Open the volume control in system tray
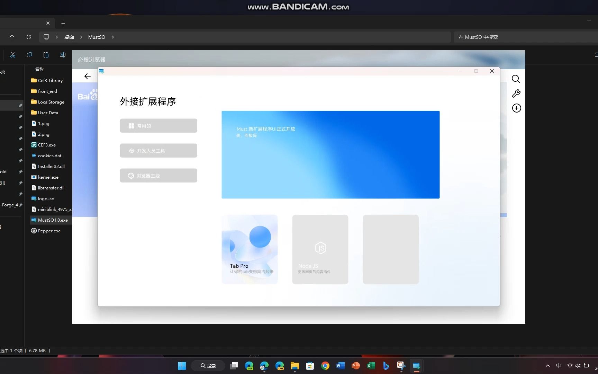 pyautogui.click(x=578, y=366)
